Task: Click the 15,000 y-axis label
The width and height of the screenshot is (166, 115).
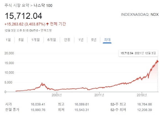Action: coord(9,63)
